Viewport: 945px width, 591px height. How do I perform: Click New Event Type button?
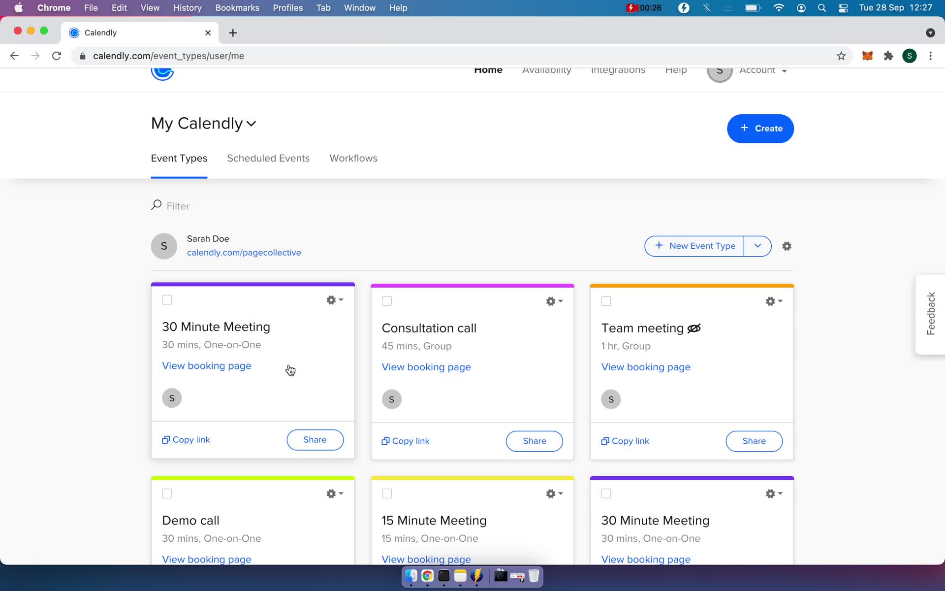(x=694, y=246)
